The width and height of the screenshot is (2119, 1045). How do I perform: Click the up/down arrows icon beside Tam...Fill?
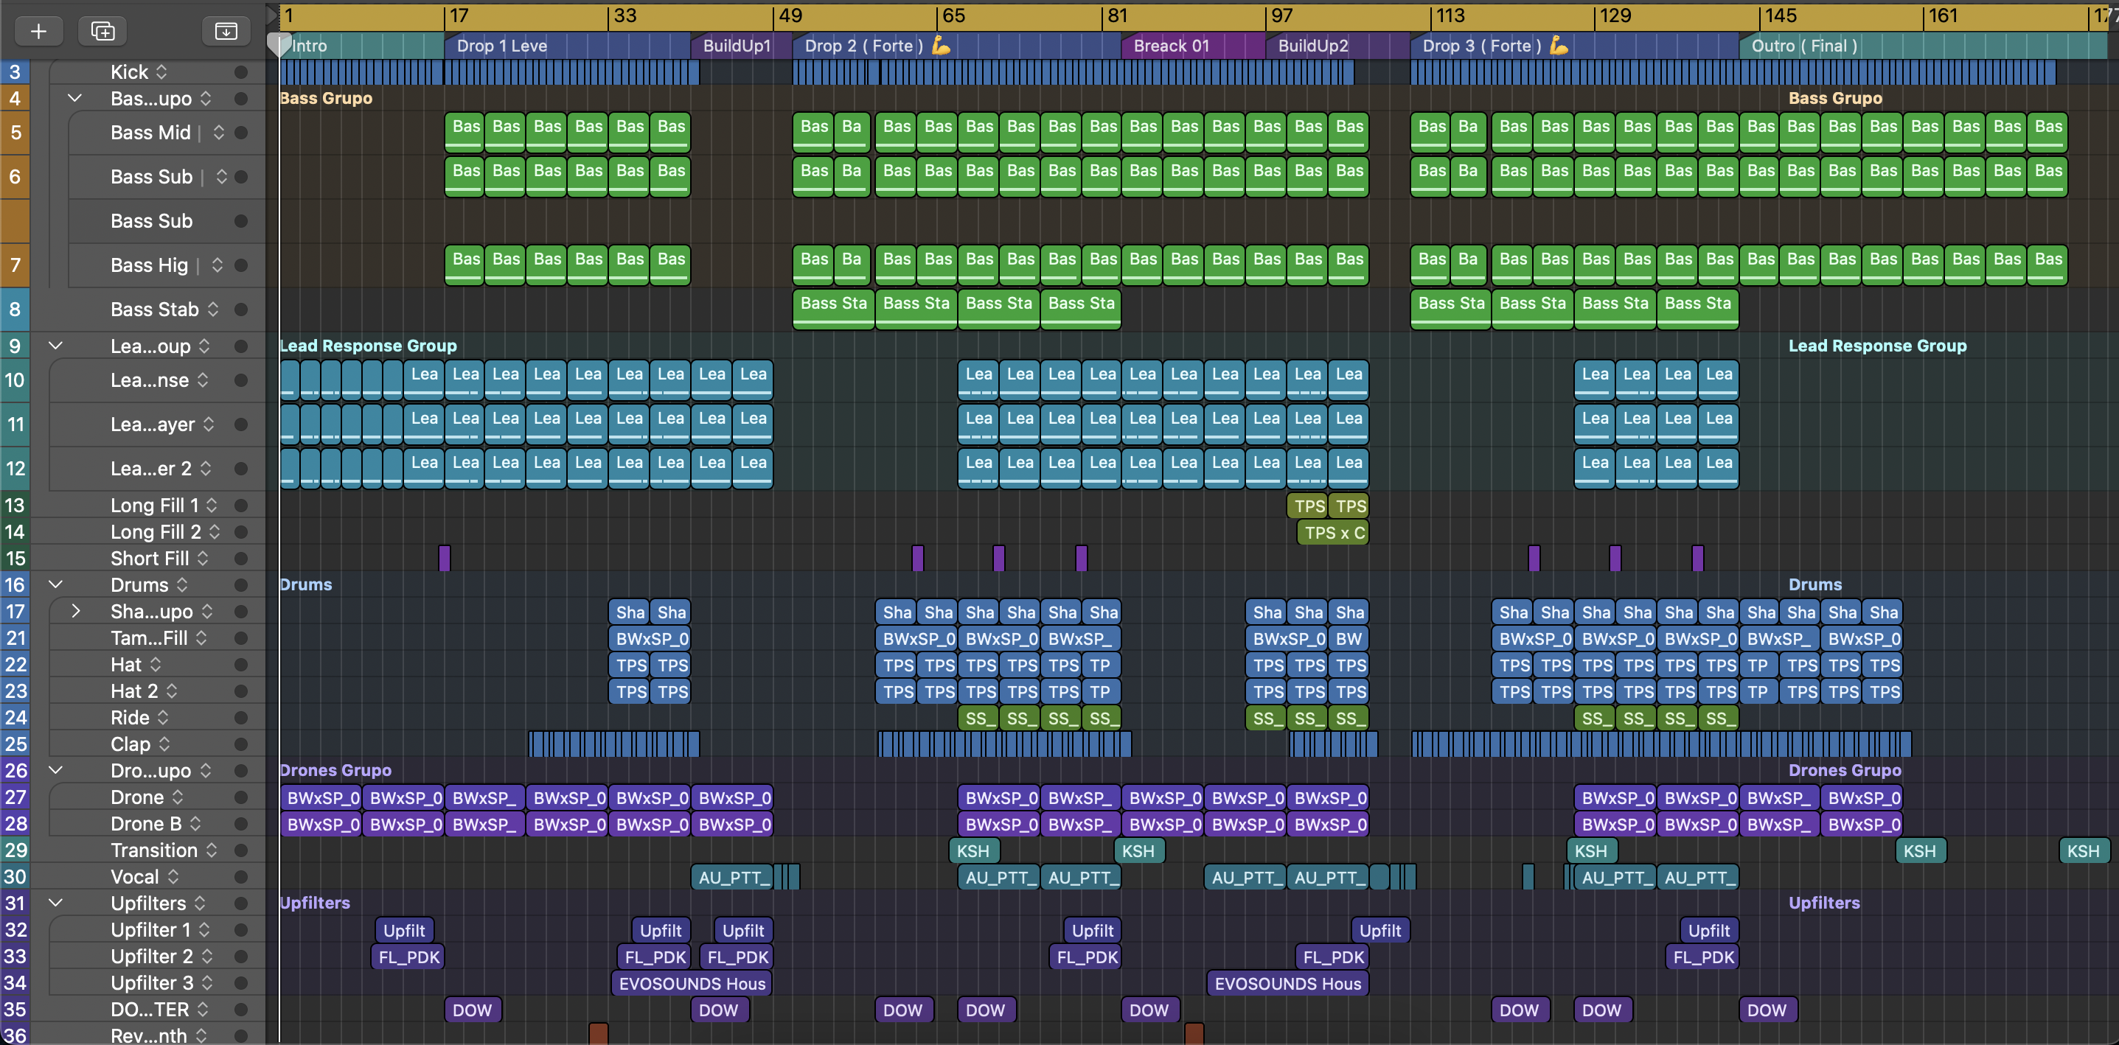click(201, 638)
